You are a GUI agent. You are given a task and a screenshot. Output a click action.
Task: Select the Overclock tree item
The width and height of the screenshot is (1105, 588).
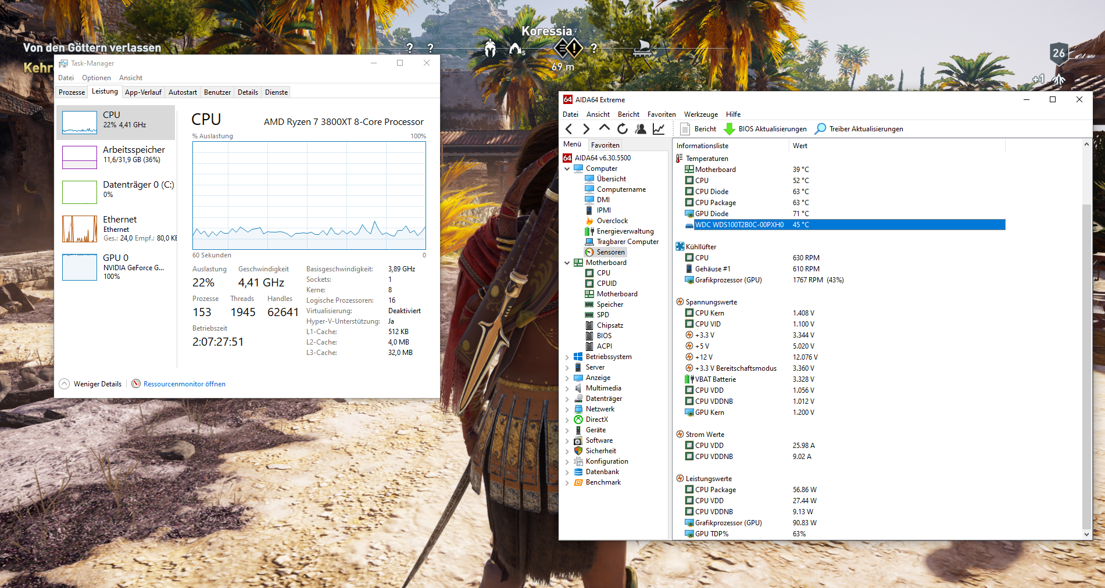coord(606,221)
